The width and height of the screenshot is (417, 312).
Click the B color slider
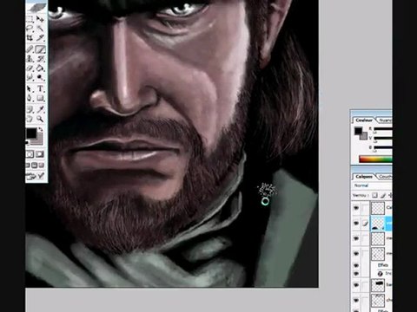(x=383, y=147)
